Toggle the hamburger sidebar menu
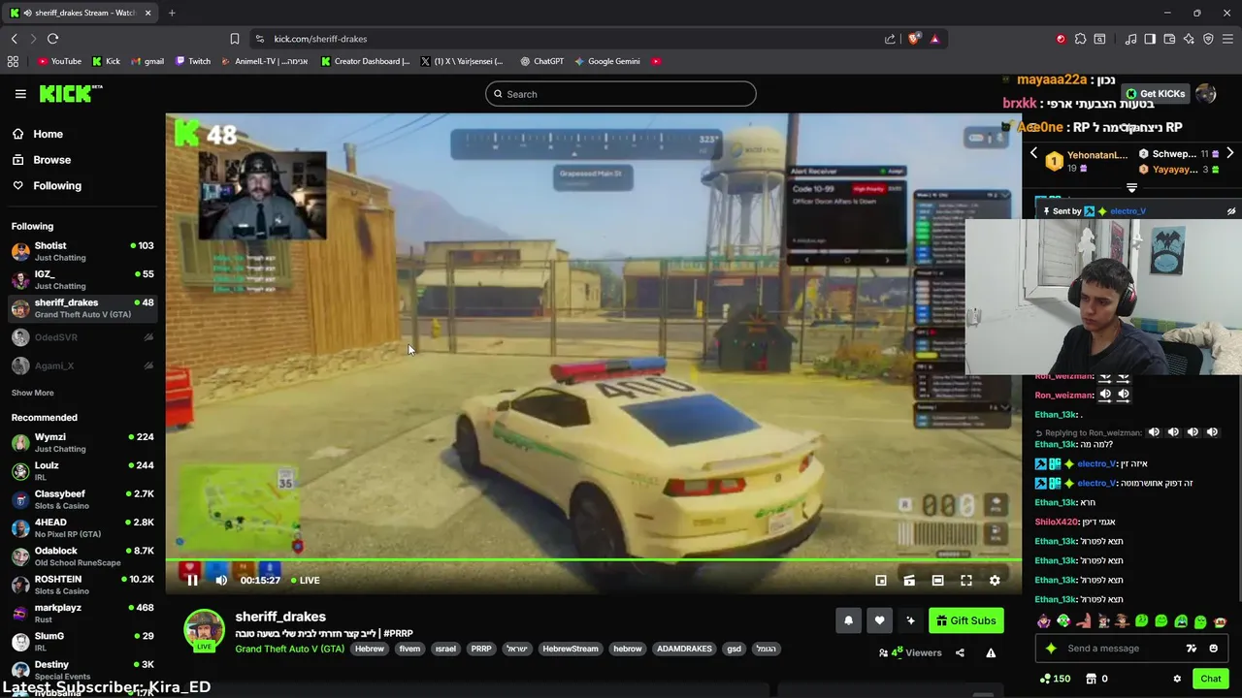This screenshot has width=1242, height=698. pyautogui.click(x=20, y=94)
